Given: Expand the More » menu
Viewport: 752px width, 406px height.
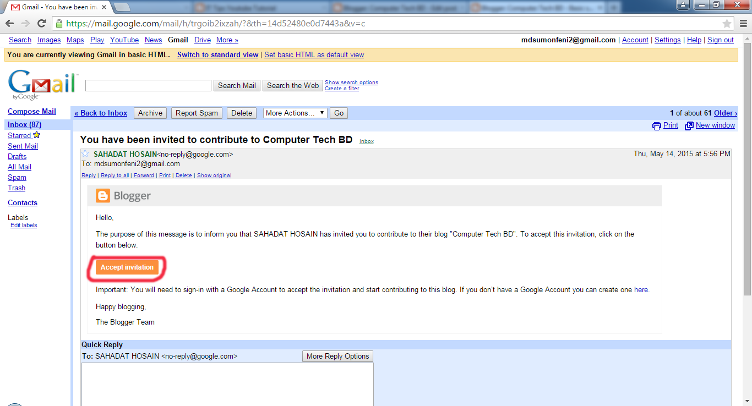Looking at the screenshot, I should pyautogui.click(x=227, y=40).
